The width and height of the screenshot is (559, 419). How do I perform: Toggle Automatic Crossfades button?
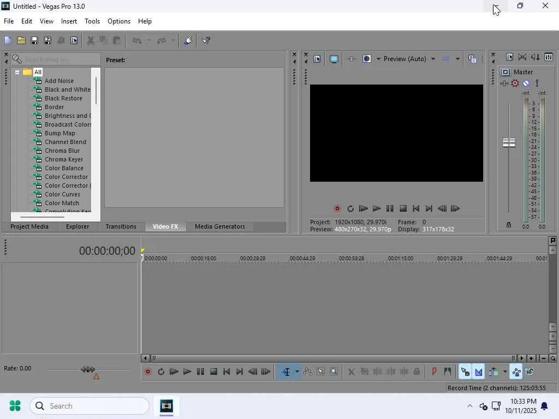pyautogui.click(x=478, y=372)
